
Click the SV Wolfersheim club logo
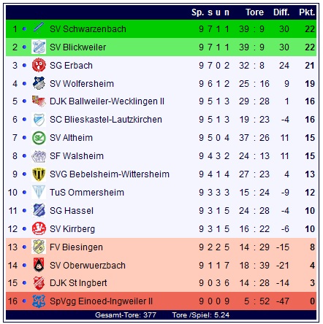39,83
